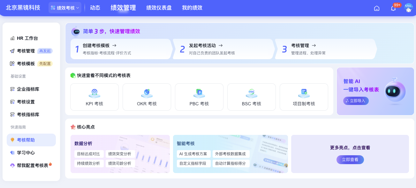Select the KPI 考核 icon card
Screen dimensions: 416x188
[95, 97]
